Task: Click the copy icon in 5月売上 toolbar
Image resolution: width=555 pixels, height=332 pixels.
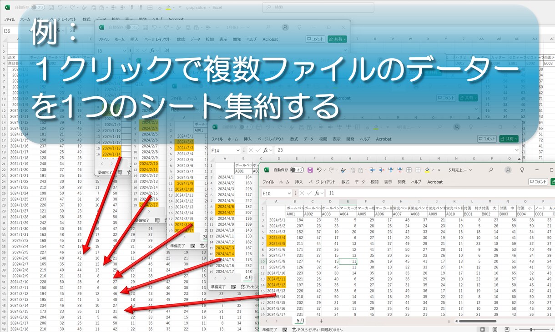Action: pyautogui.click(x=360, y=170)
